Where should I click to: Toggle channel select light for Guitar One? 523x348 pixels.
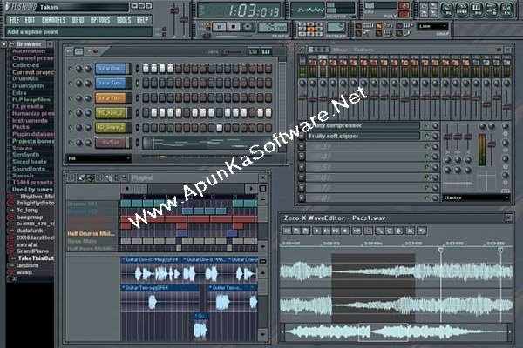(137, 69)
